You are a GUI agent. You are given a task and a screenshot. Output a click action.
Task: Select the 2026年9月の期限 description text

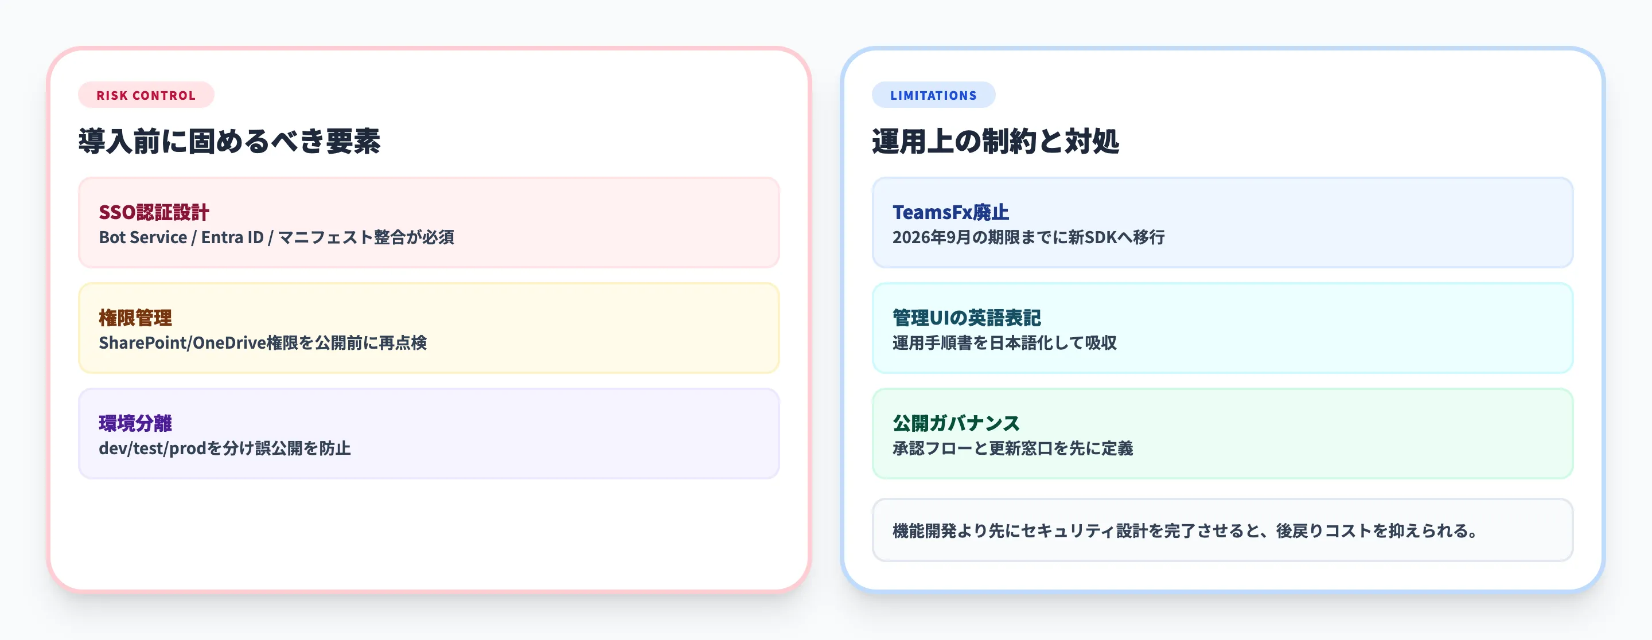pyautogui.click(x=1029, y=237)
